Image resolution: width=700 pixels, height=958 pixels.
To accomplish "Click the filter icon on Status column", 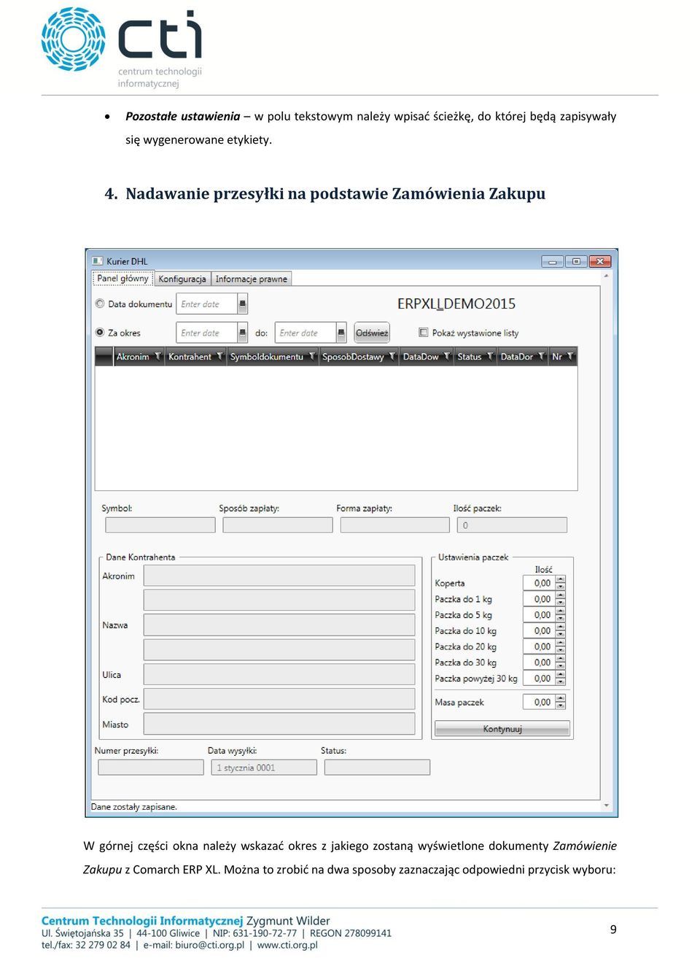I will [490, 357].
